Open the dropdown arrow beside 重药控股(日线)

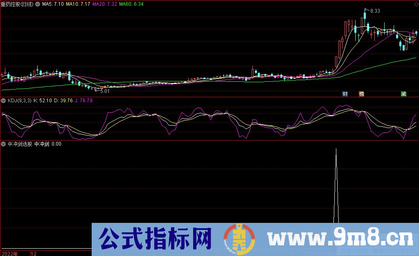(38, 4)
